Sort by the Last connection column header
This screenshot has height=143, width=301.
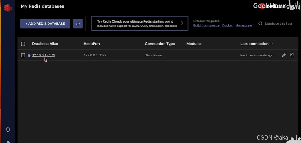254,44
